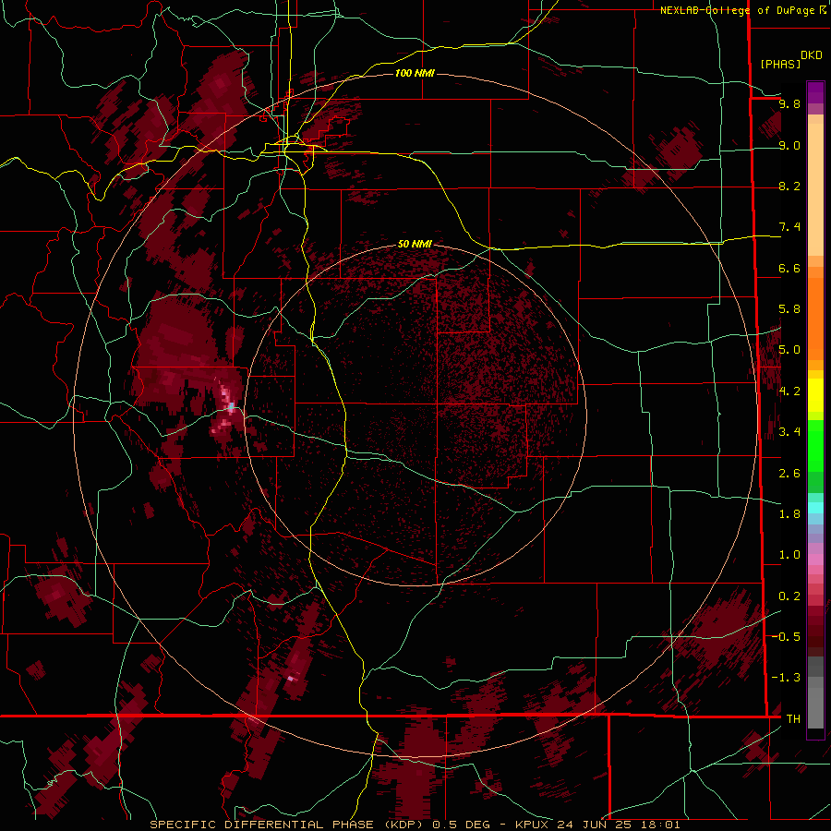
Task: Pick the bright yellow legend swatch
Action: [815, 395]
